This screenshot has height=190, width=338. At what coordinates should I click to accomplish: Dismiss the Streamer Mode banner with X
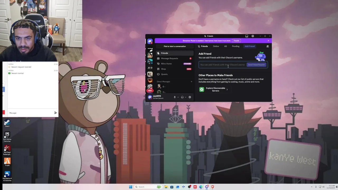point(268,41)
